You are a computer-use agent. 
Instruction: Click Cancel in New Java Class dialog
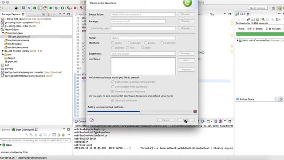(166, 120)
